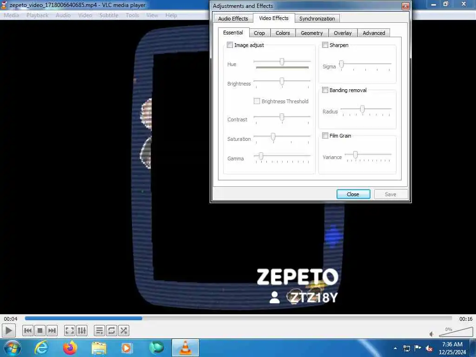476x357 pixels.
Task: Select the Advanced sub-tab
Action: (374, 33)
